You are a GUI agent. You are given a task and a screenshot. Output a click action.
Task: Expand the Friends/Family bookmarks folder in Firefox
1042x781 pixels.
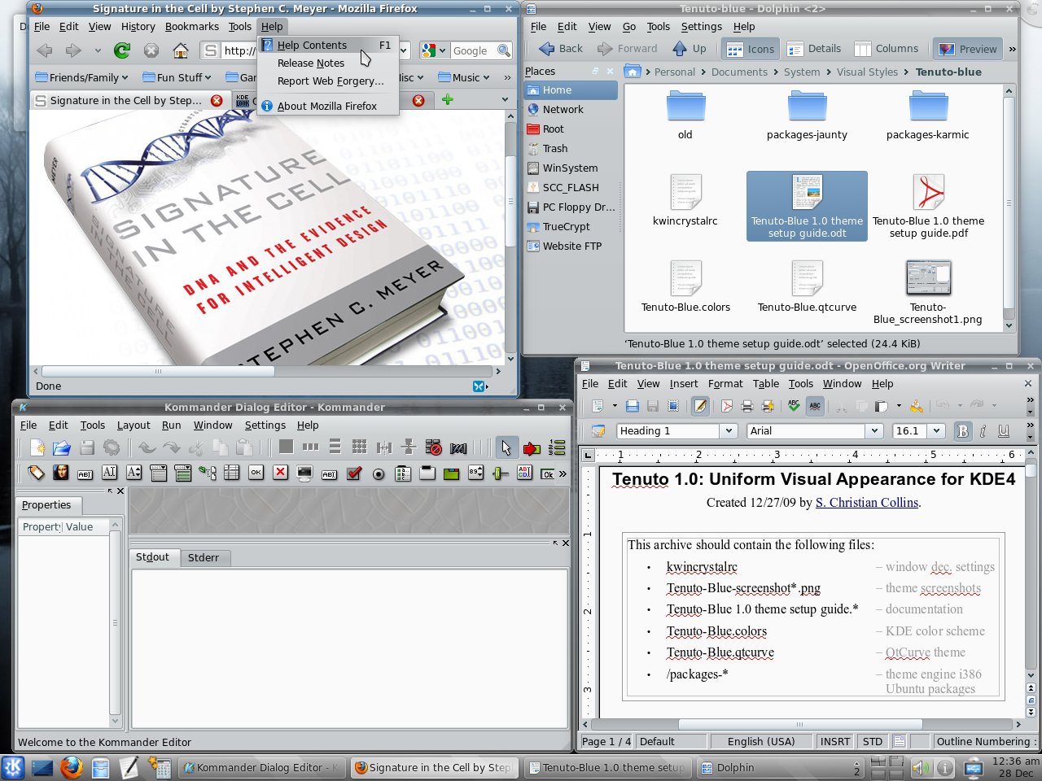(x=82, y=77)
